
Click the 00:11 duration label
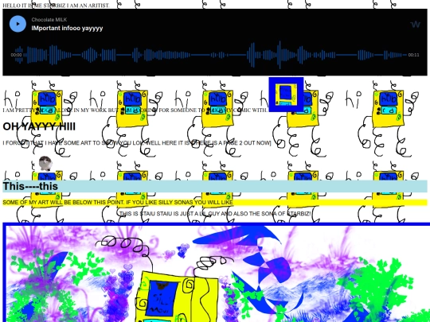(413, 55)
